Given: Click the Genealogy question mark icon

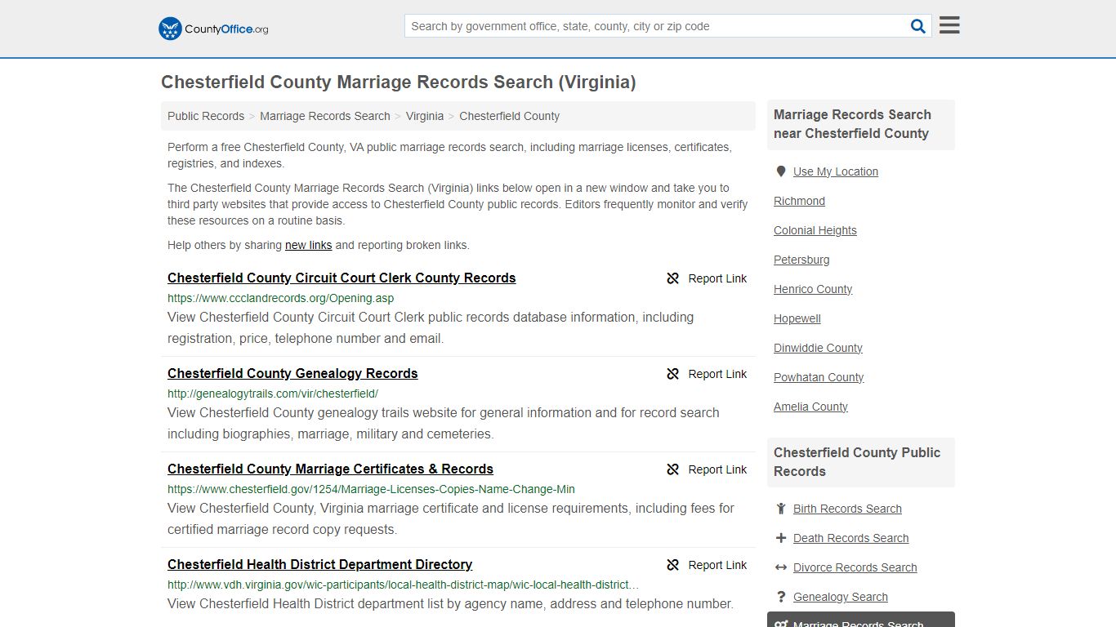Looking at the screenshot, I should [781, 597].
